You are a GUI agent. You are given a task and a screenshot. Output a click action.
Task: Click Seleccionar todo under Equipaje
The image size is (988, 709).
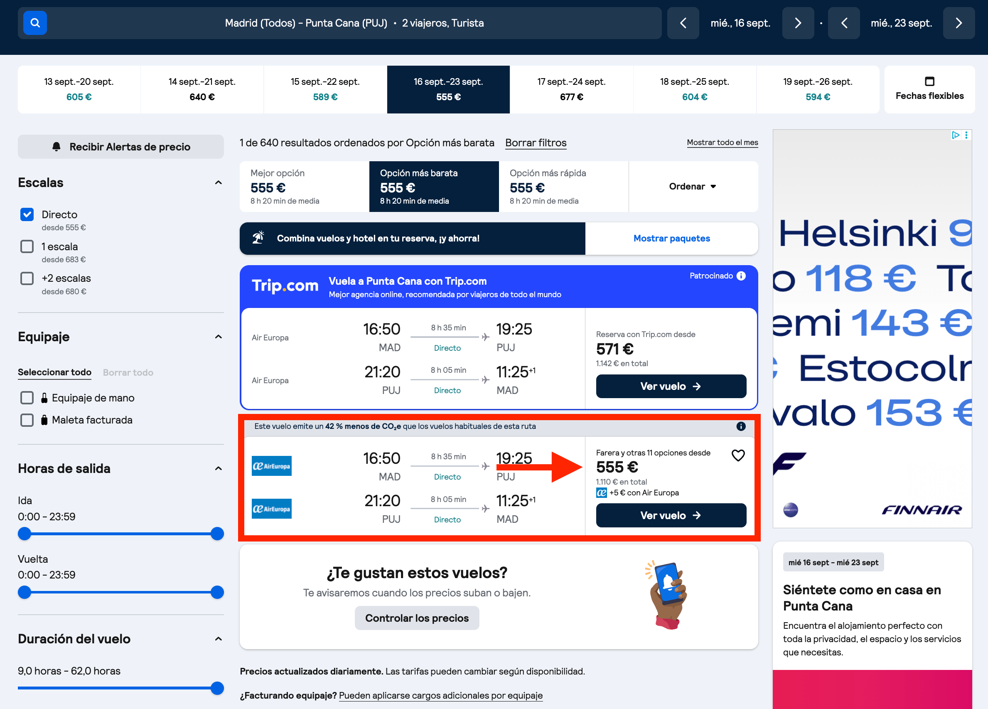tap(54, 372)
